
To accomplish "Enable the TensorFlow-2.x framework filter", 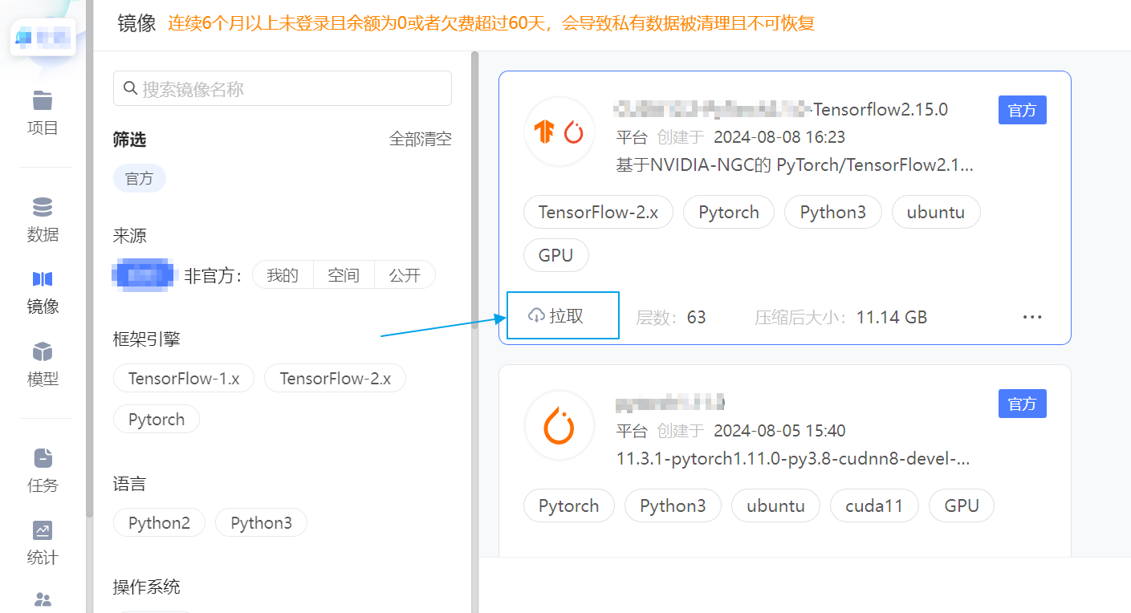I will (x=335, y=378).
